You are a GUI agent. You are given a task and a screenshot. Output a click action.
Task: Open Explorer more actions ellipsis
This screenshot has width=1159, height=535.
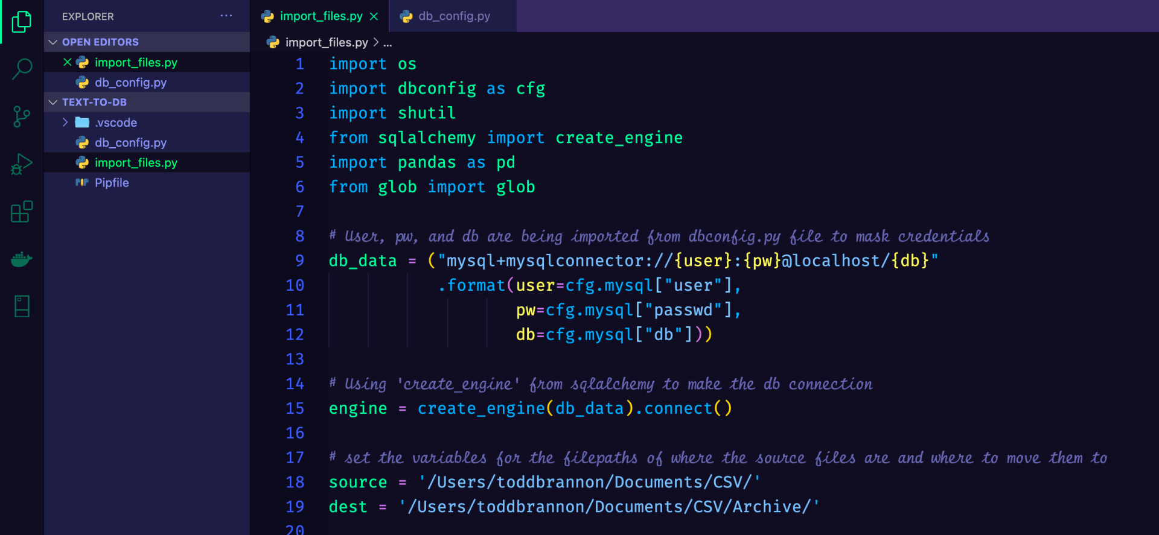pyautogui.click(x=226, y=16)
